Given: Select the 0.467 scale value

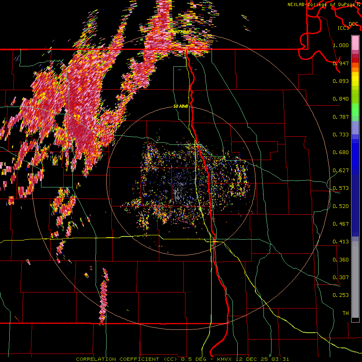Looking at the screenshot, I should click(341, 224).
